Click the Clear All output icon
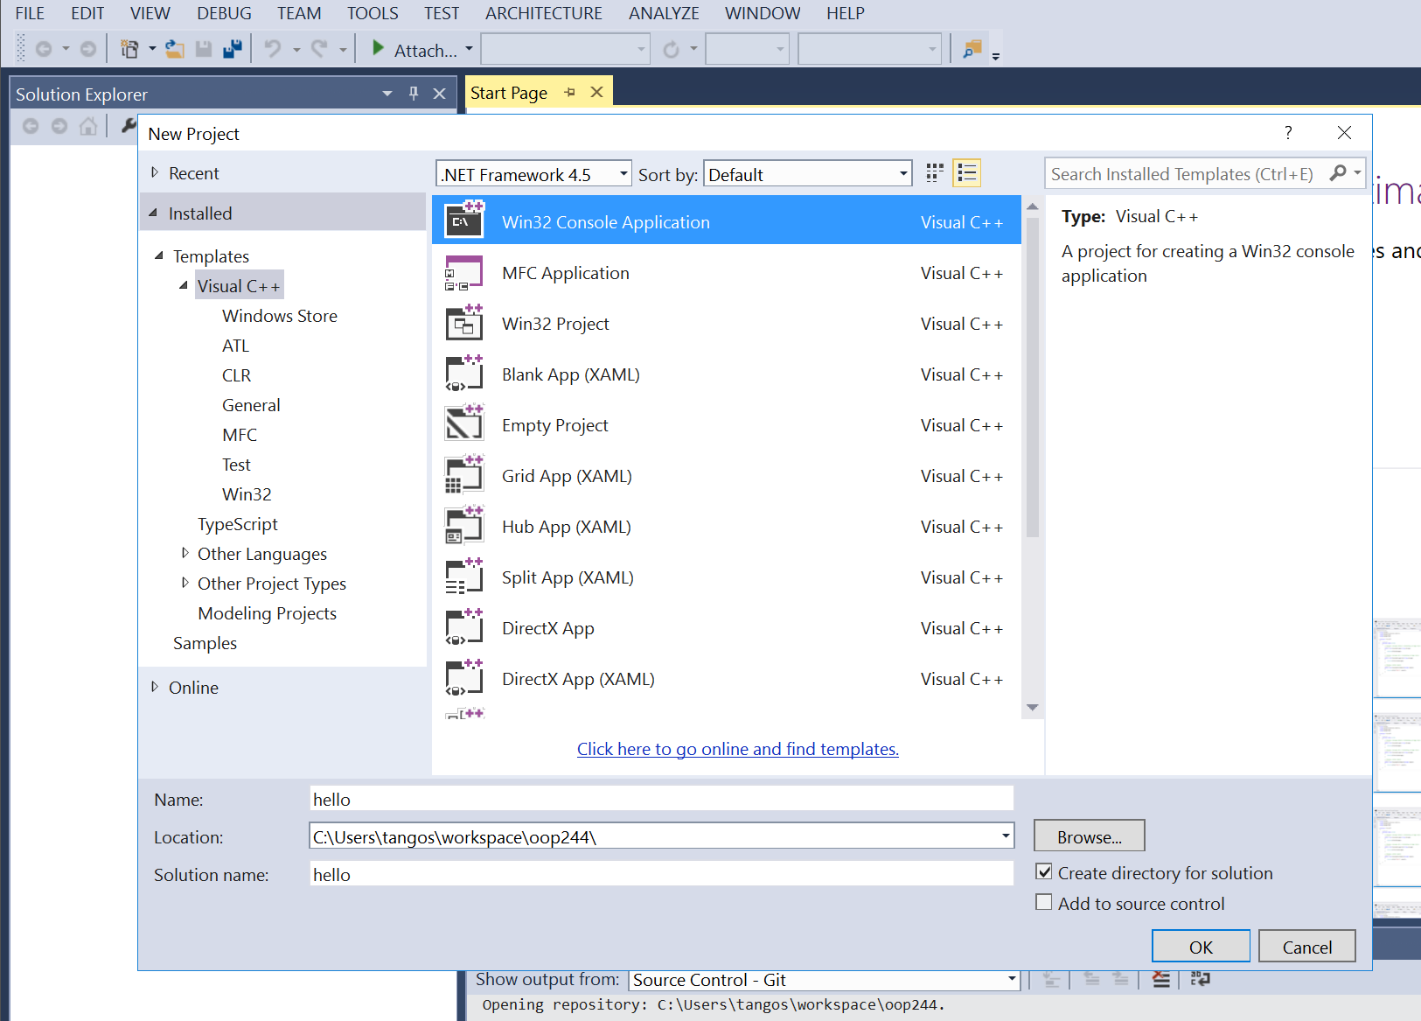The height and width of the screenshot is (1021, 1421). click(x=1161, y=980)
